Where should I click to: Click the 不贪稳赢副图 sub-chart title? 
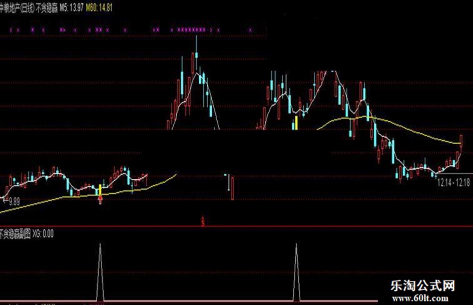click(x=16, y=234)
